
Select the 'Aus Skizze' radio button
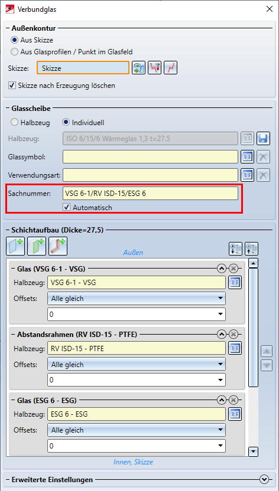pos(14,40)
